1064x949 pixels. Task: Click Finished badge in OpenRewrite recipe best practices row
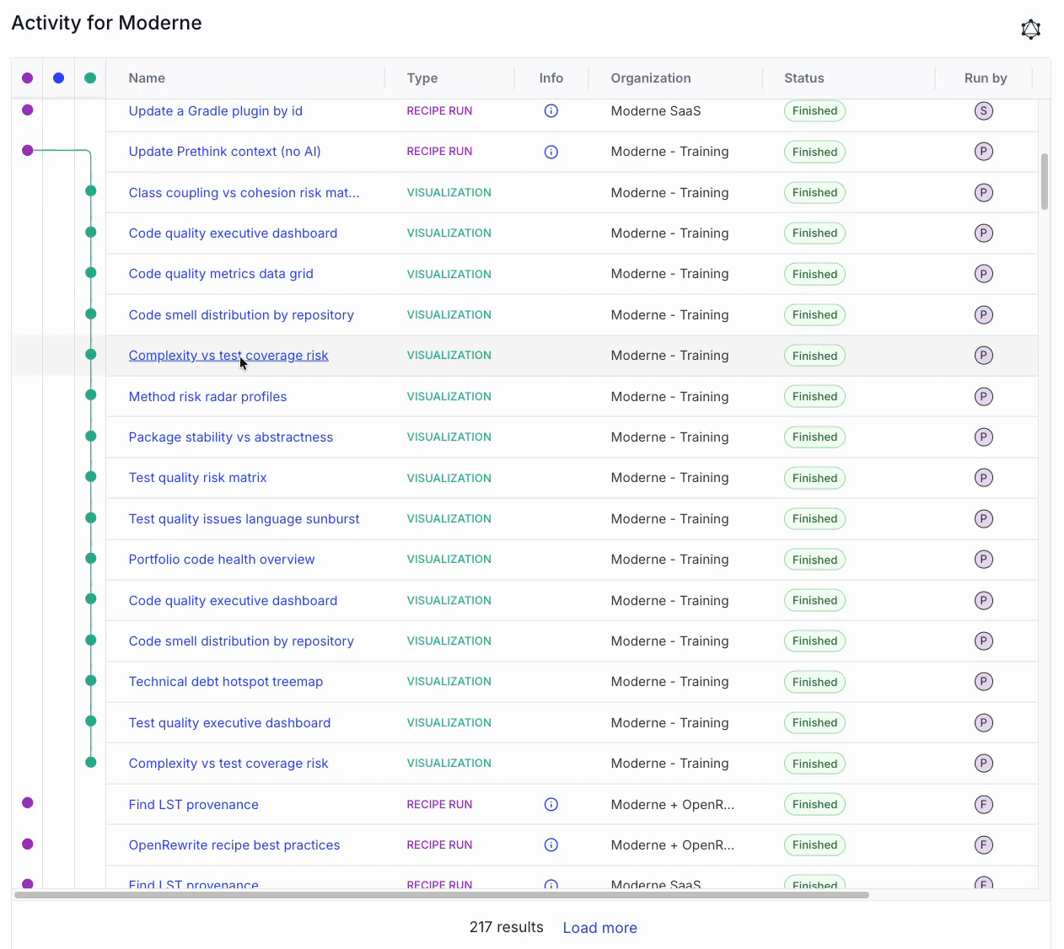click(x=814, y=844)
